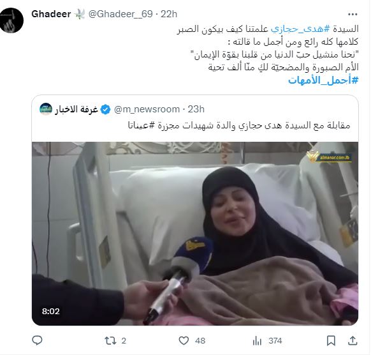This screenshot has width=371, height=355.
Task: Like the tweet via heart icon
Action: click(184, 341)
